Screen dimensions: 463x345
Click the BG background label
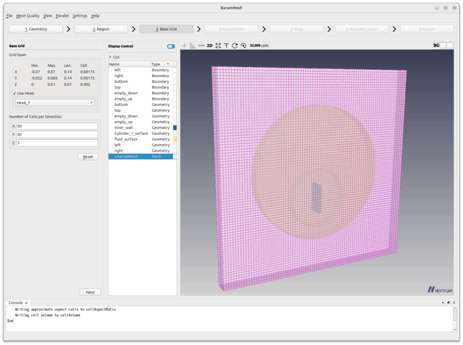(436, 46)
